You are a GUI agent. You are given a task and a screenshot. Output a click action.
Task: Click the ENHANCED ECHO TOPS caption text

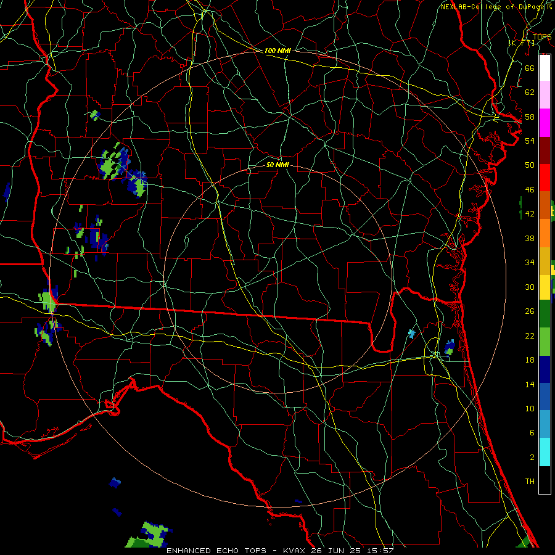click(x=216, y=551)
